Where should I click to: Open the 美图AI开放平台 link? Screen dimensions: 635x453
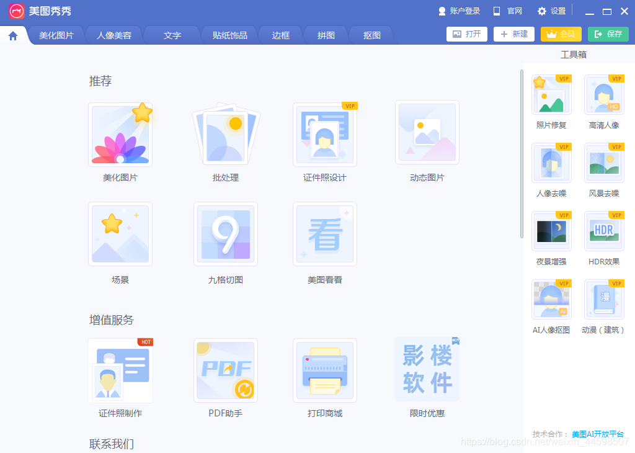[x=598, y=434]
